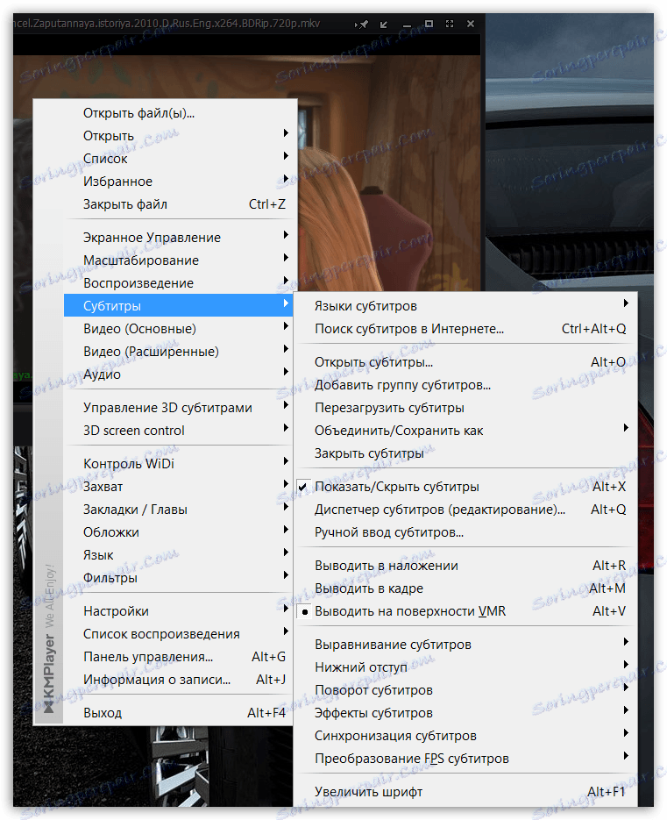This screenshot has width=667, height=820.
Task: Close the KMPlayer window
Action: coord(471,24)
